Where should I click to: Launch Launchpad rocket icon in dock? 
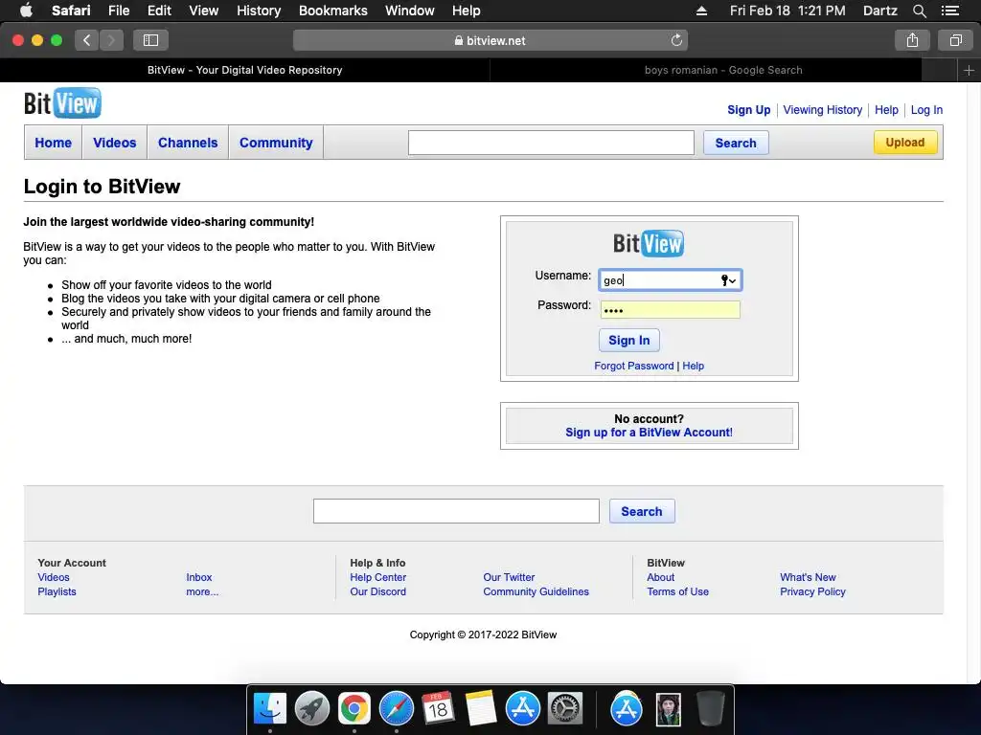click(x=311, y=708)
